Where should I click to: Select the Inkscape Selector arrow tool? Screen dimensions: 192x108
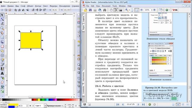2,15
